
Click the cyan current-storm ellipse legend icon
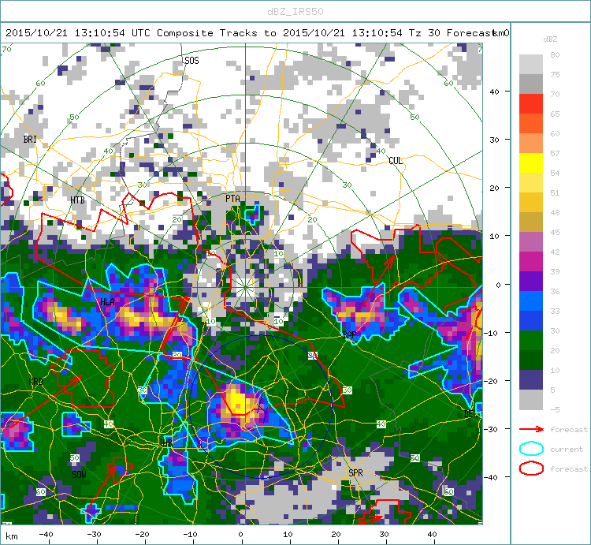(x=531, y=449)
